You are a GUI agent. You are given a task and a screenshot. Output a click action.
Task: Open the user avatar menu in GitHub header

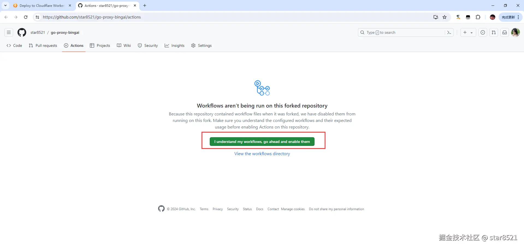click(516, 32)
